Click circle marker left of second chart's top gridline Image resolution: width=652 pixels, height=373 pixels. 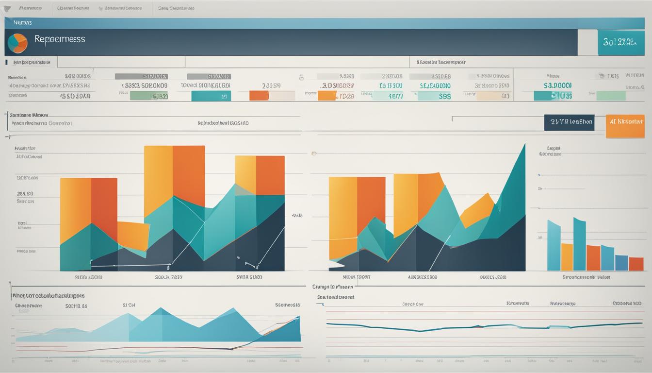pos(314,153)
